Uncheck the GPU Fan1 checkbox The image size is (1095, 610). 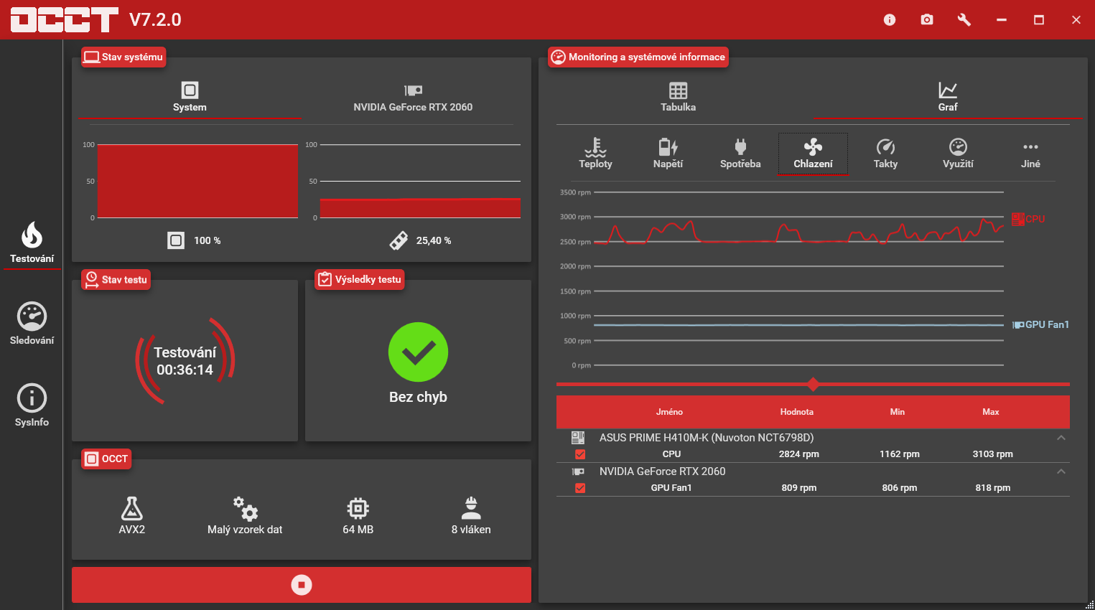coord(580,488)
